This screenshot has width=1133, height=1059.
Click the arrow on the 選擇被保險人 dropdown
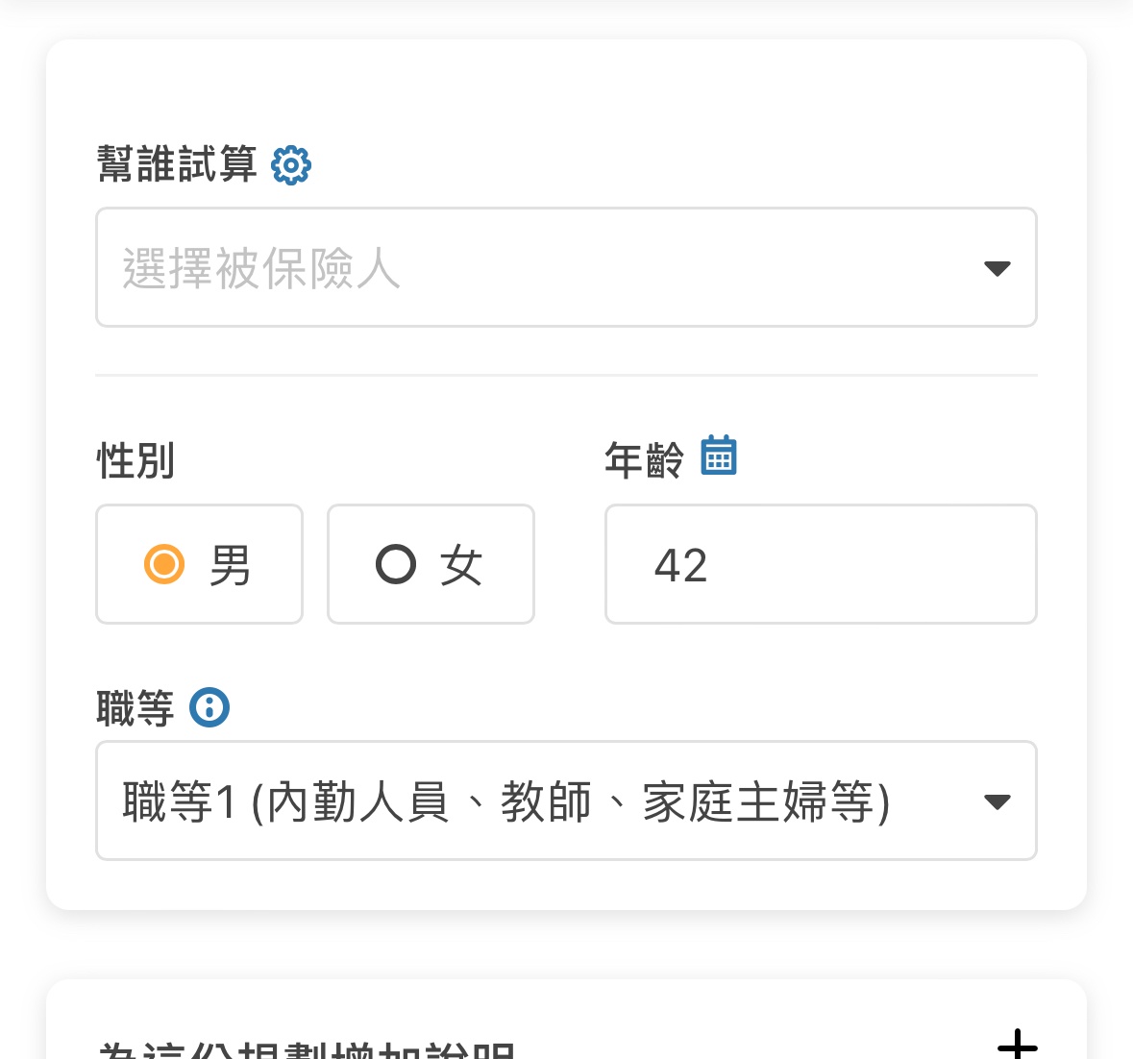click(998, 268)
